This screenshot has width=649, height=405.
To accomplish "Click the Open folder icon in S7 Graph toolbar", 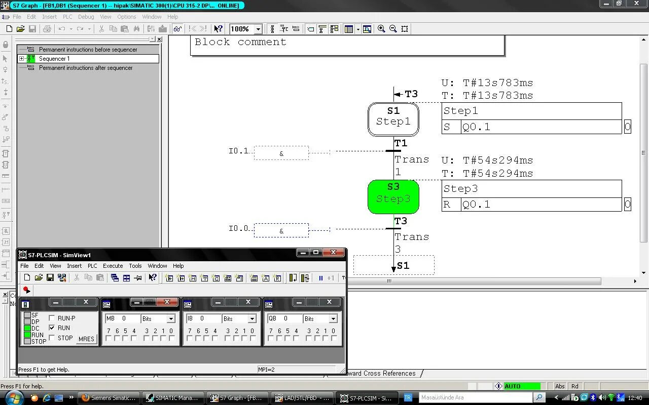I will pos(21,29).
